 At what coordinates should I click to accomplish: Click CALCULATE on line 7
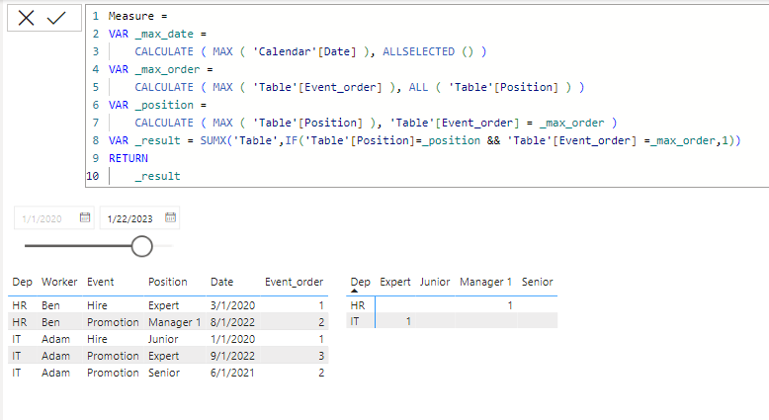pyautogui.click(x=164, y=123)
